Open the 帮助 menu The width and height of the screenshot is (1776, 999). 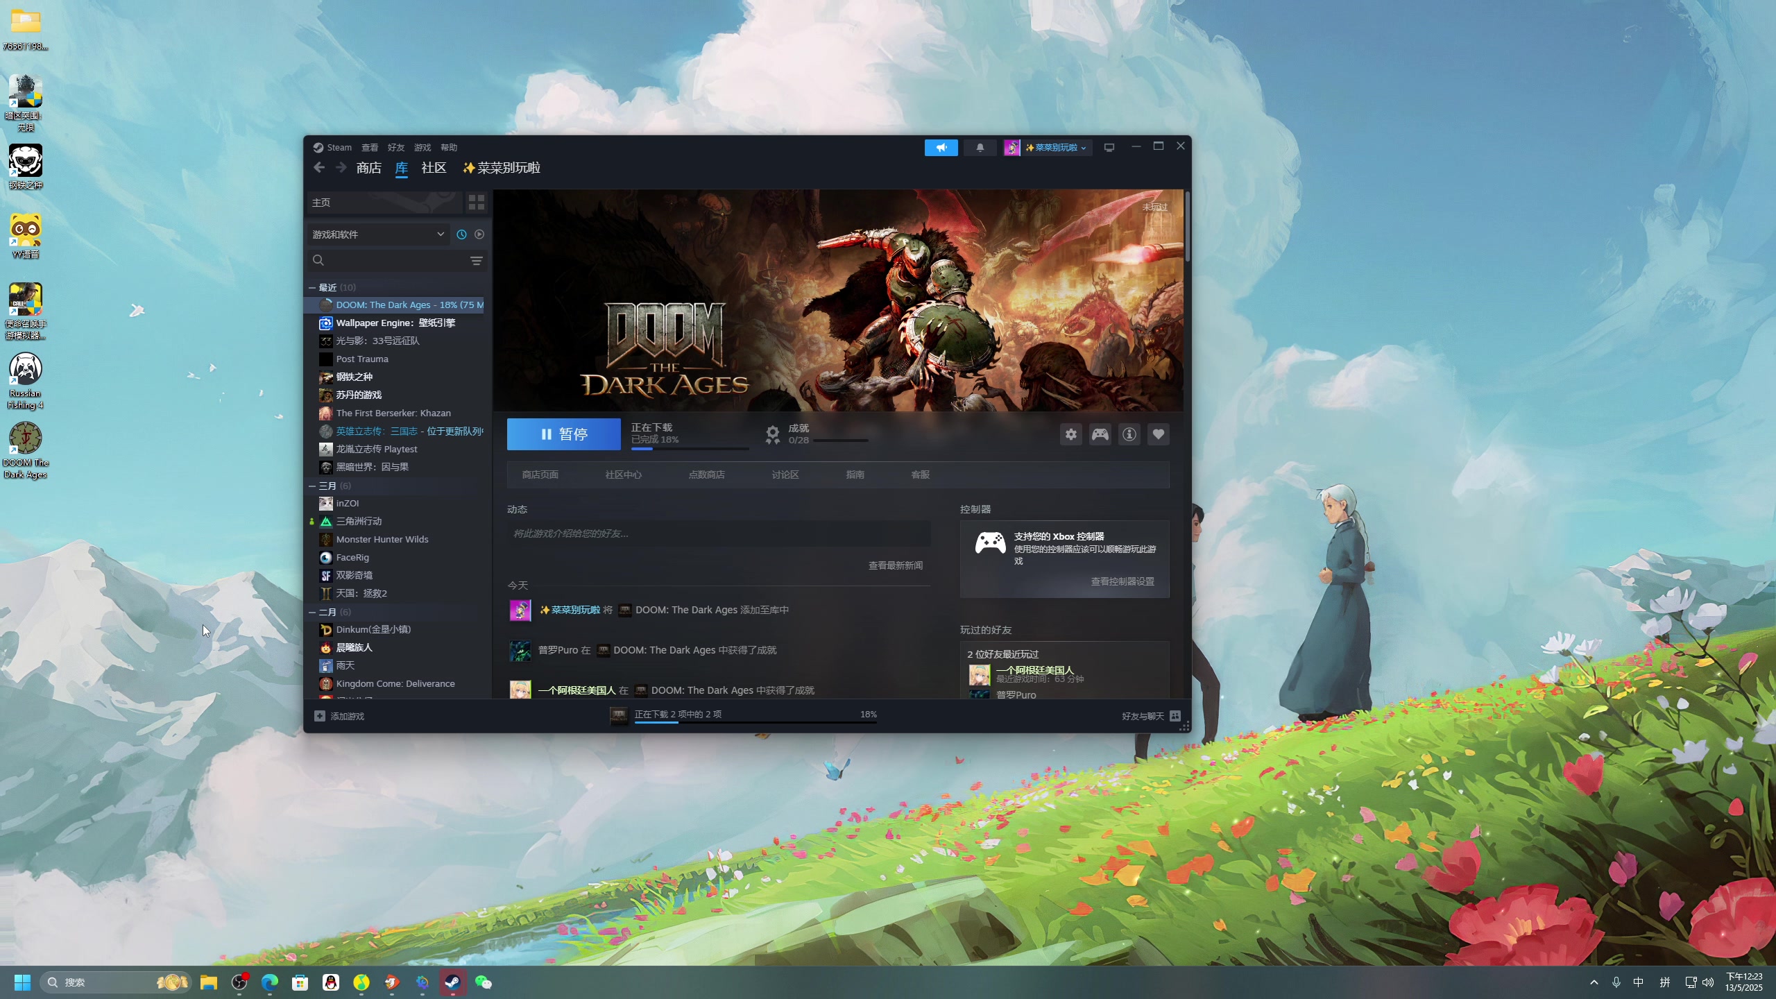click(x=449, y=148)
